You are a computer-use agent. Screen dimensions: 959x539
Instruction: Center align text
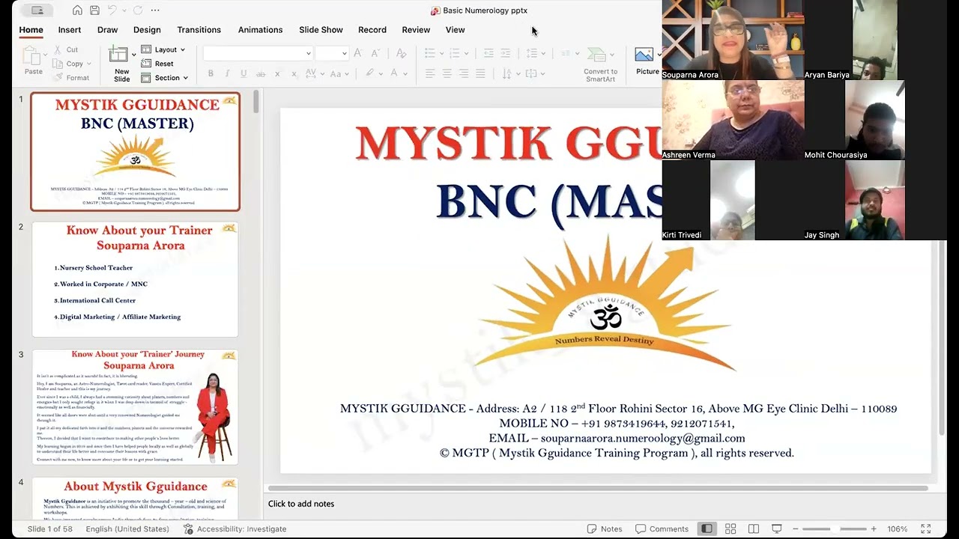(447, 73)
